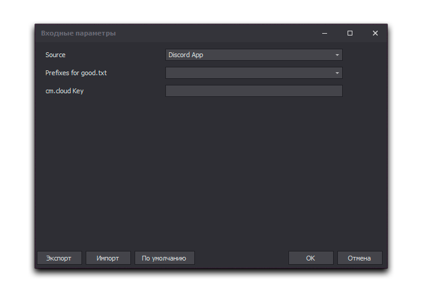The image size is (423, 293).
Task: Click the Prefixes for good.txt label
Action: pyautogui.click(x=76, y=73)
